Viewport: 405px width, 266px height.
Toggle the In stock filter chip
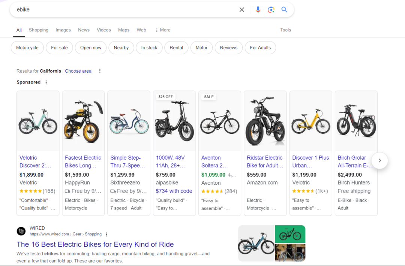[x=149, y=48]
